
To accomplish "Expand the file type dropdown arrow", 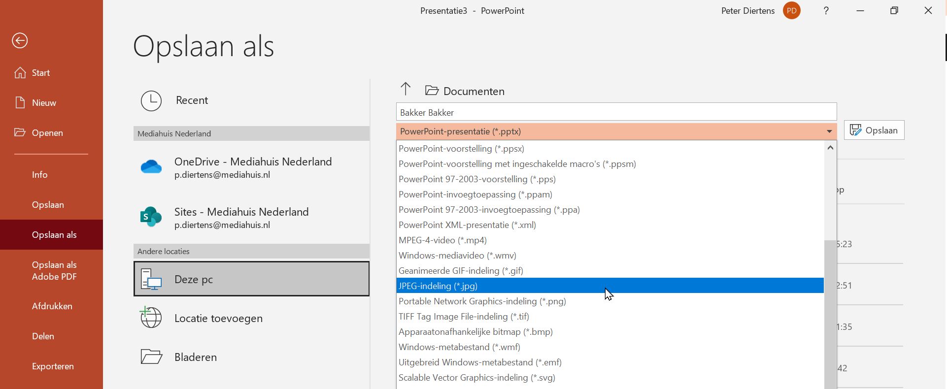I will click(x=829, y=131).
